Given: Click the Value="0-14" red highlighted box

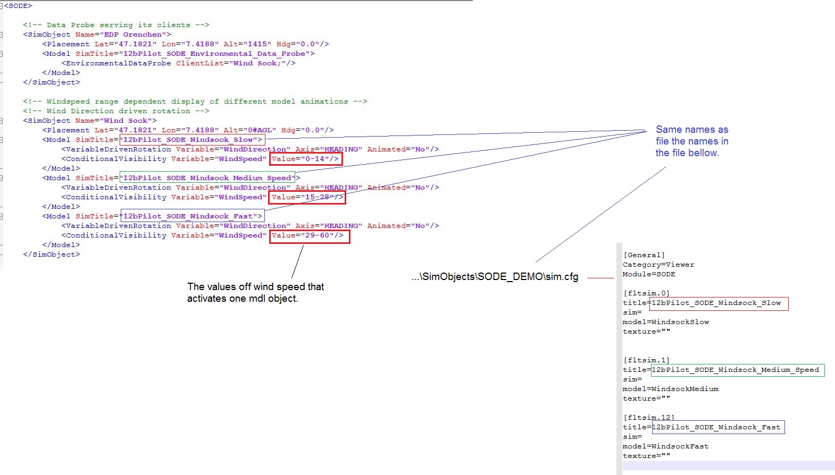Looking at the screenshot, I should (306, 159).
